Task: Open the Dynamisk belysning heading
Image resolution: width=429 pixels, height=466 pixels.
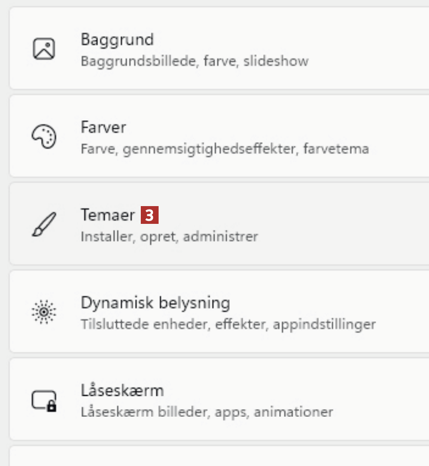Action: (155, 303)
